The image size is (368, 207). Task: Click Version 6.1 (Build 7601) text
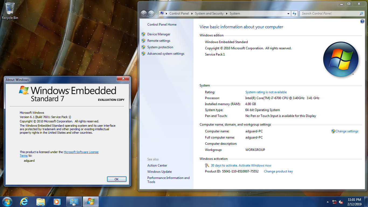45,117
